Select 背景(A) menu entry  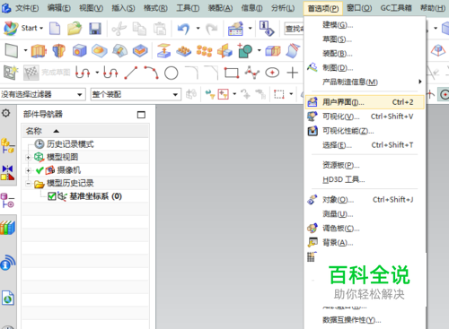[365, 243]
